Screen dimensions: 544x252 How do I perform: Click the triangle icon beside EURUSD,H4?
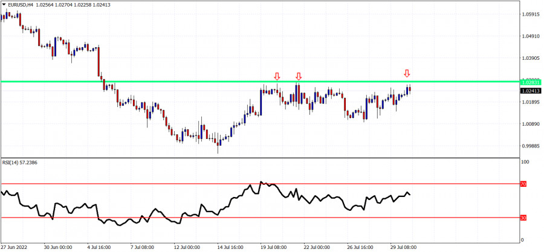pyautogui.click(x=4, y=5)
